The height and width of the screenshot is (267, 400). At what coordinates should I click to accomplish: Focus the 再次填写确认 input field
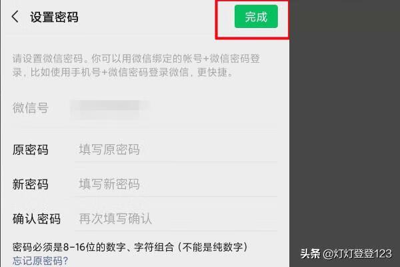point(176,219)
